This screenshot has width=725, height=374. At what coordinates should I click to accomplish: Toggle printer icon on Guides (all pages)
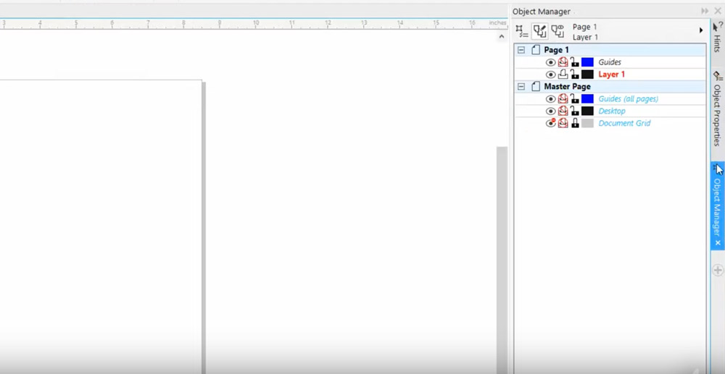click(x=563, y=98)
